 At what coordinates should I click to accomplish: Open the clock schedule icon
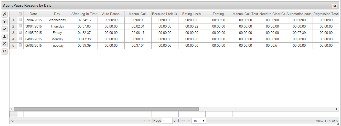click(5, 44)
